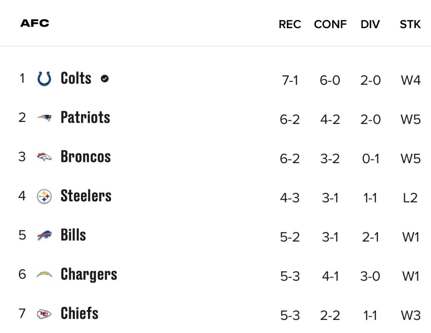Open the Chargers team page

89,274
